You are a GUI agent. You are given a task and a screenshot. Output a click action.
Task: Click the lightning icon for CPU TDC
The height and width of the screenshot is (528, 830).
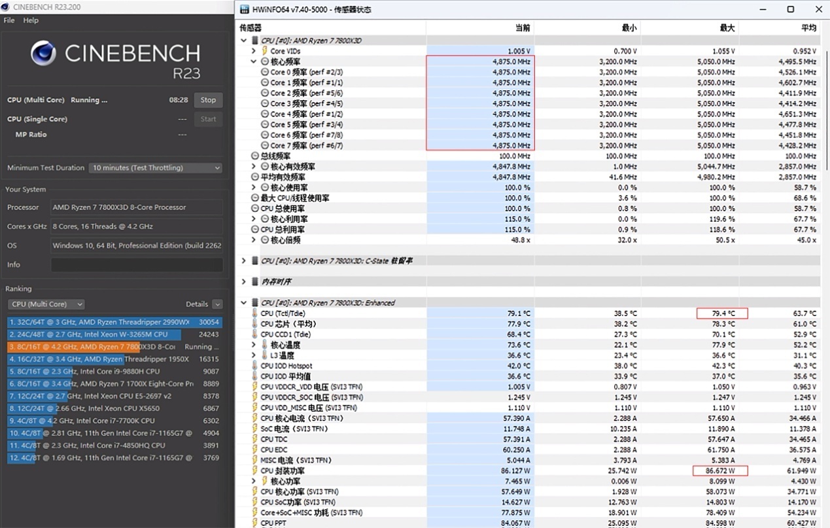point(255,439)
